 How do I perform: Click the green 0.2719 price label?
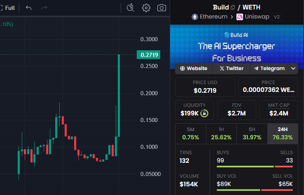click(149, 55)
